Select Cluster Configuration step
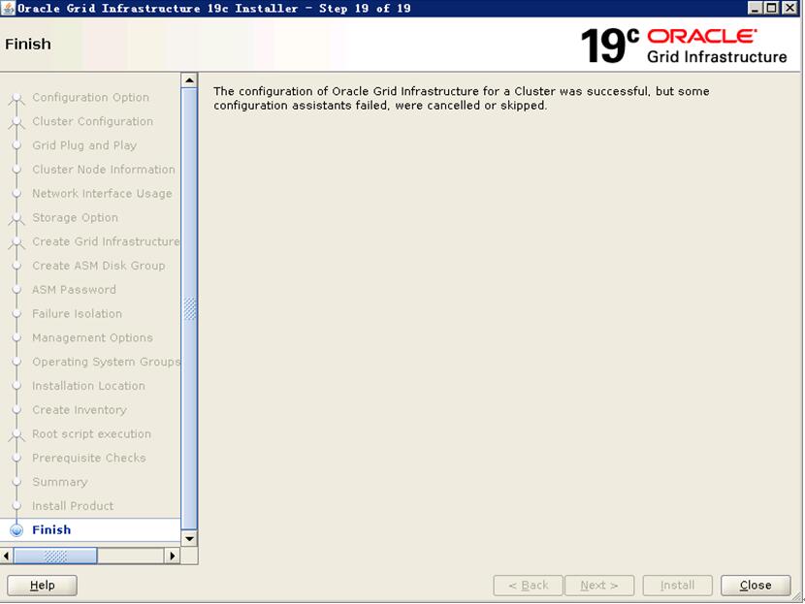Image resolution: width=805 pixels, height=604 pixels. [x=92, y=121]
